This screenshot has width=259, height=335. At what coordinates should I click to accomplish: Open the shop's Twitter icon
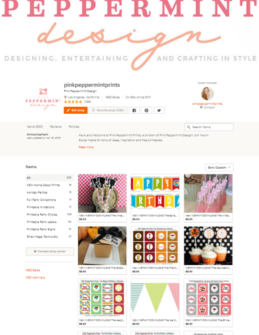(x=159, y=110)
